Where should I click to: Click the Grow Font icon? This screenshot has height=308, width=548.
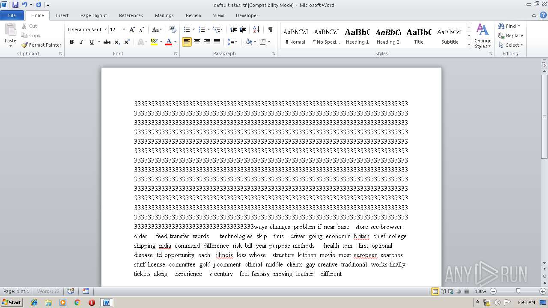(132, 30)
